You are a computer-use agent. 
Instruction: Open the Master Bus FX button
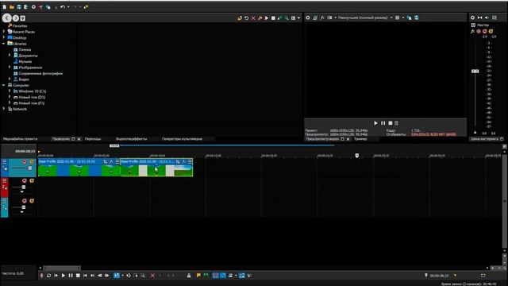[473, 32]
